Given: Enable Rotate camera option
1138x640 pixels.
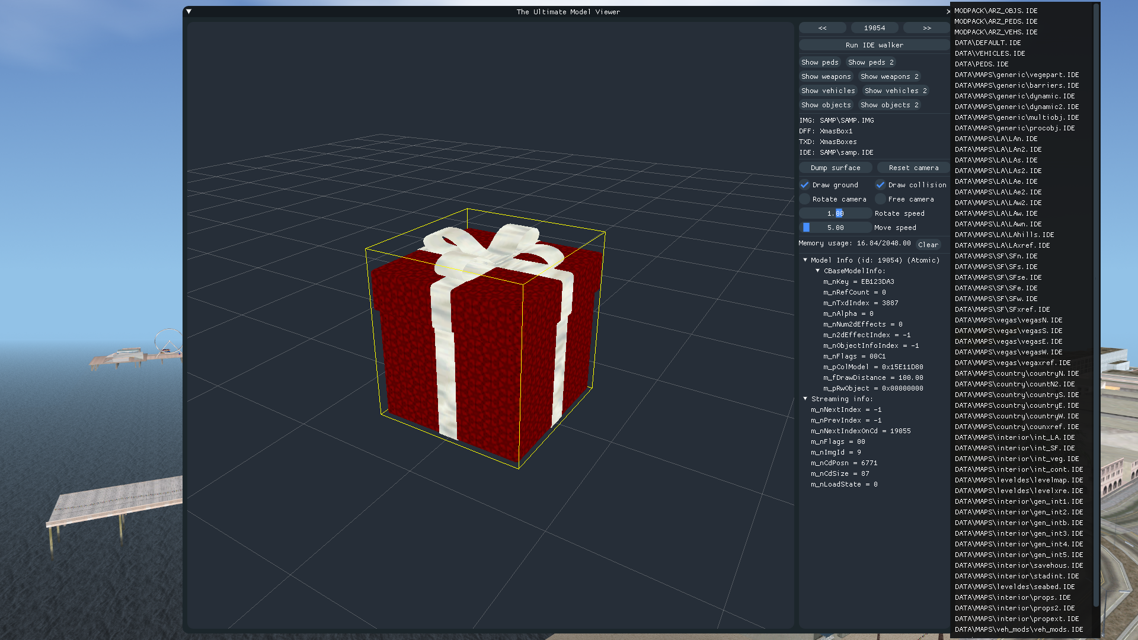Looking at the screenshot, I should click(805, 199).
